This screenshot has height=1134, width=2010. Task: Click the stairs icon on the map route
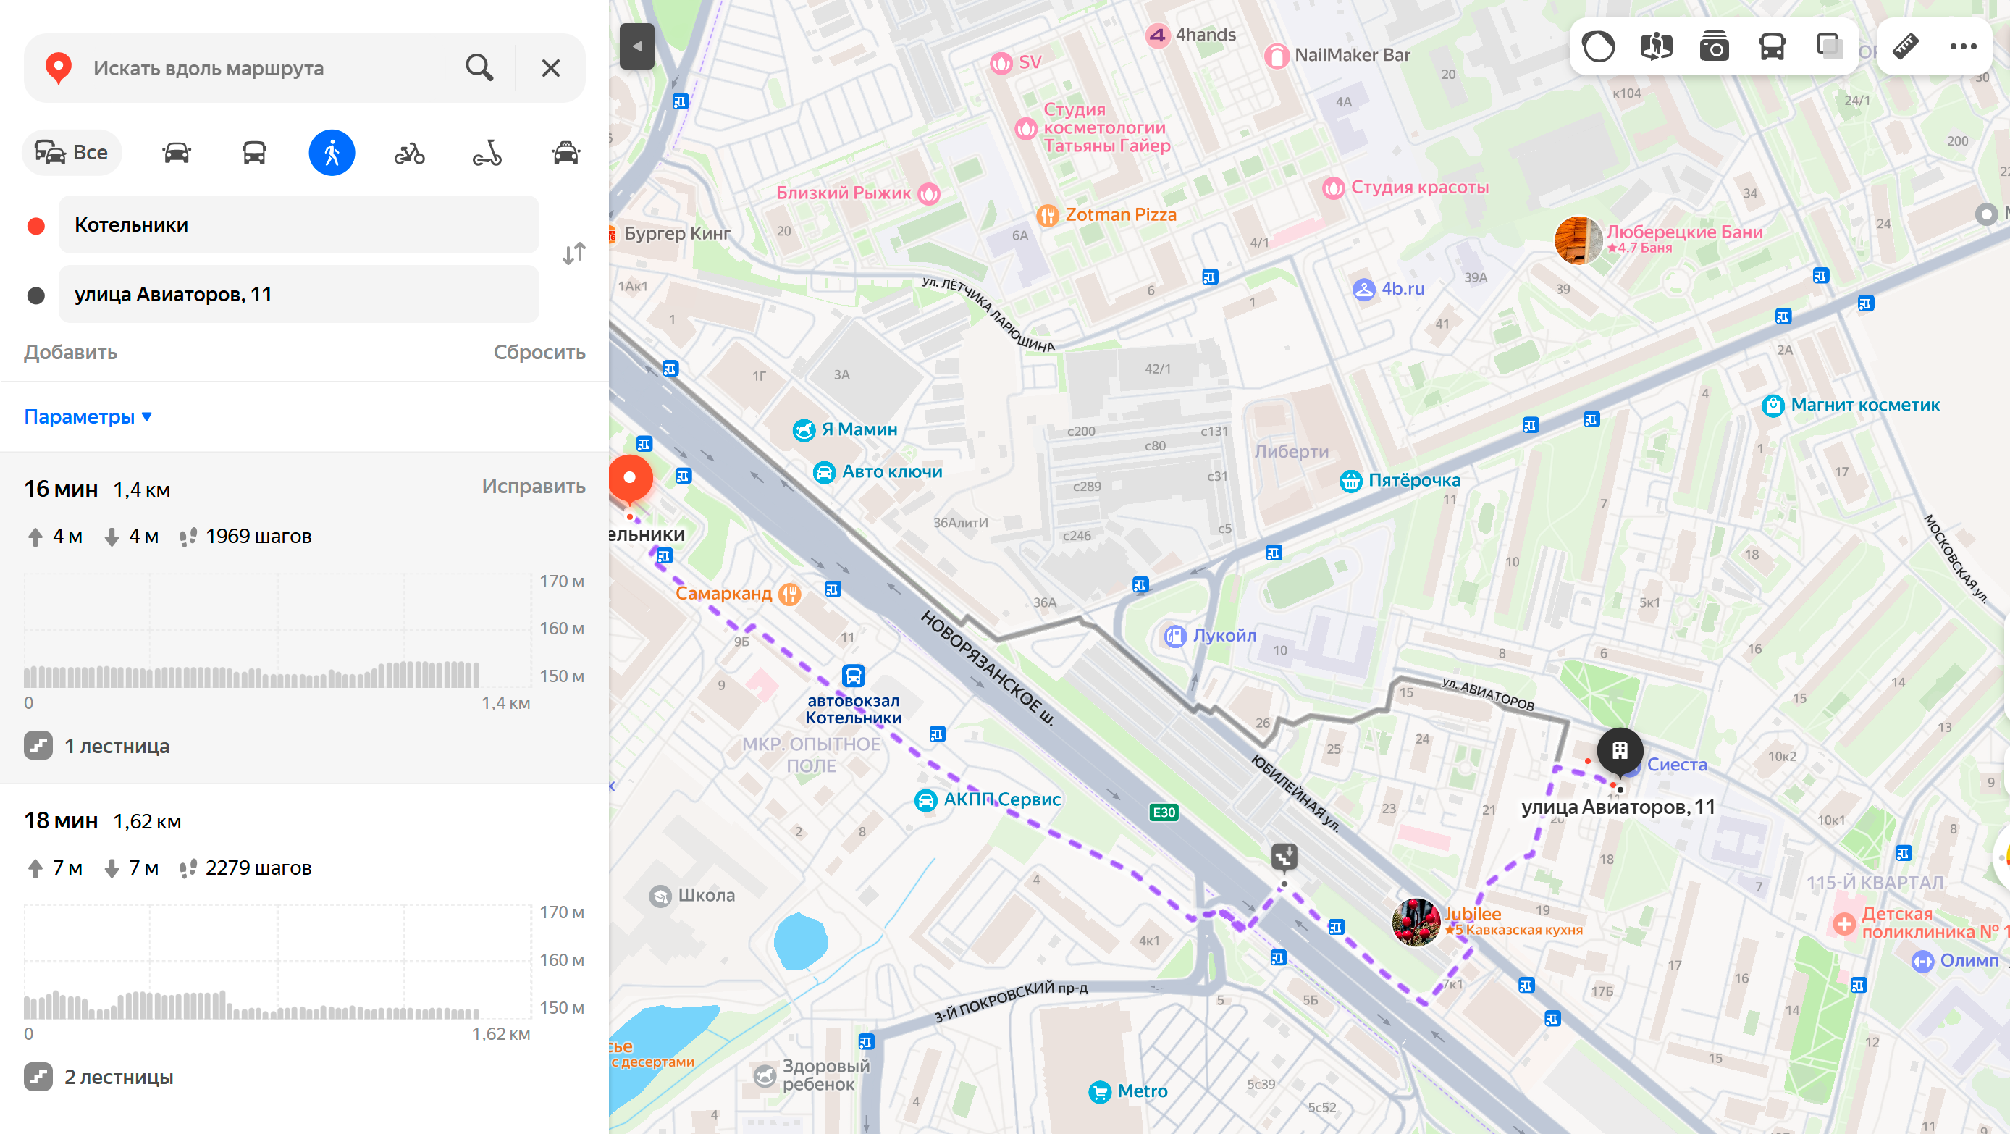1284,856
